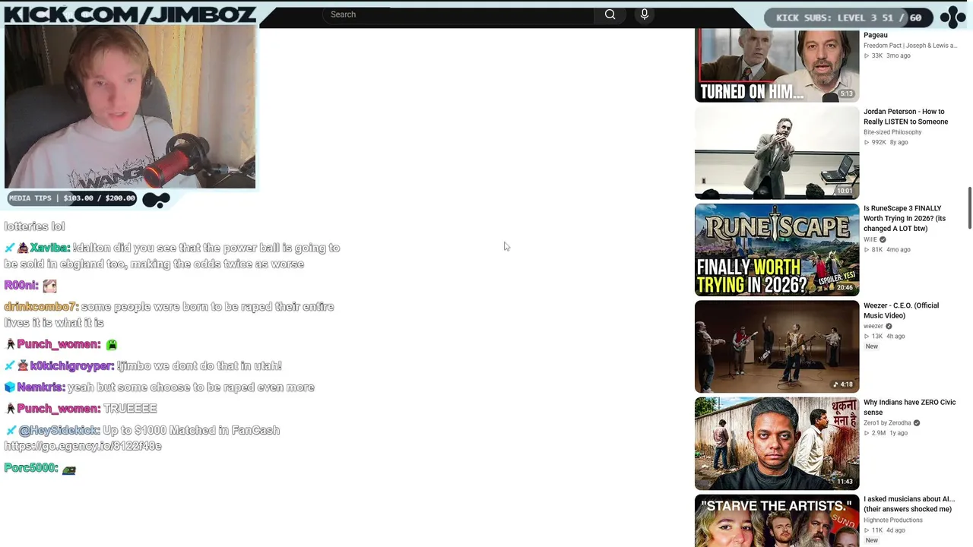Click the 'New' label under the Weezer video
Screen dimensions: 973x547
click(872, 346)
